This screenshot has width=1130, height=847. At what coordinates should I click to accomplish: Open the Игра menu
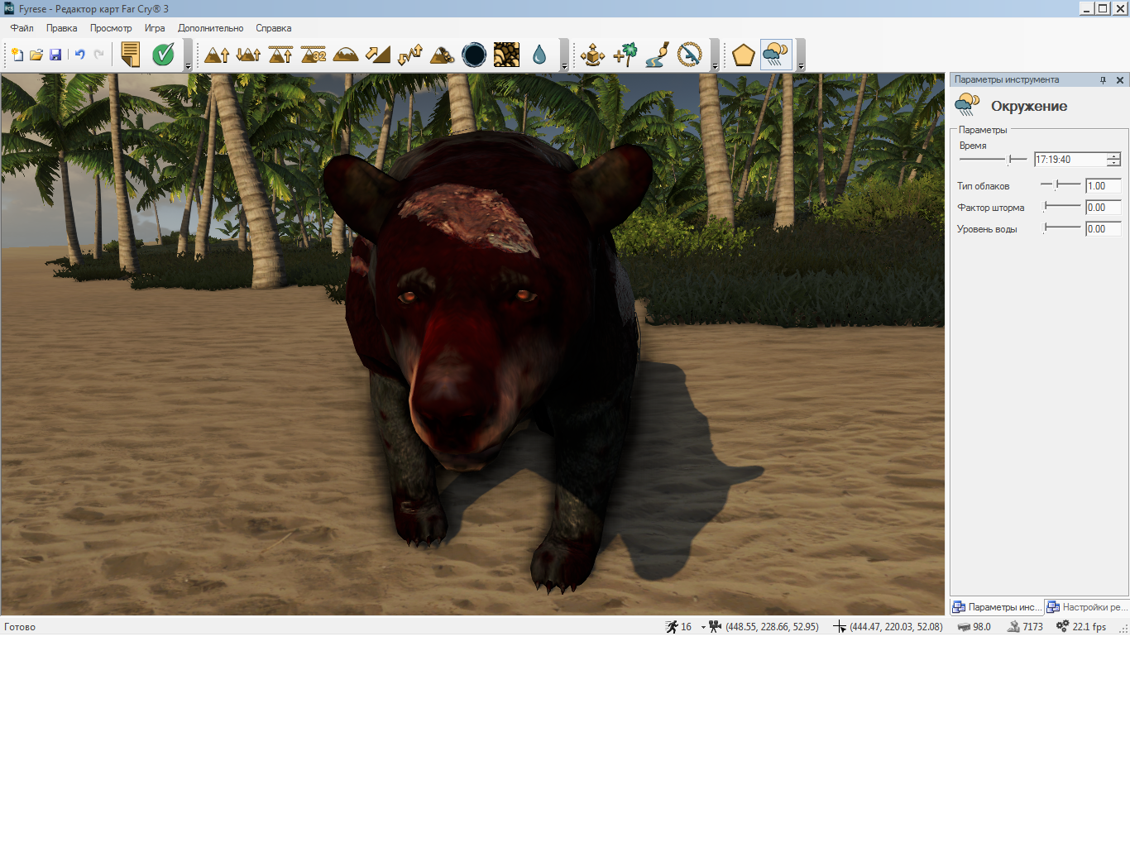[x=155, y=28]
